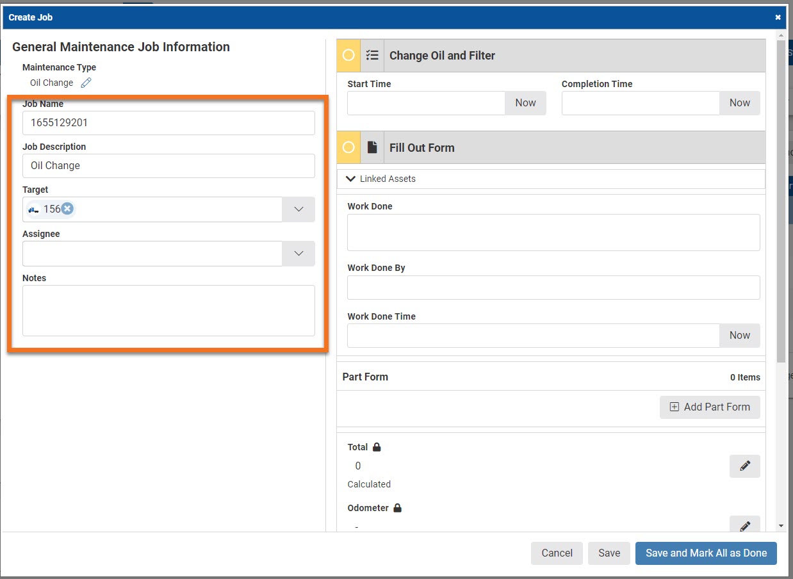Click Add Part Form button
Image resolution: width=793 pixels, height=579 pixels.
click(710, 407)
